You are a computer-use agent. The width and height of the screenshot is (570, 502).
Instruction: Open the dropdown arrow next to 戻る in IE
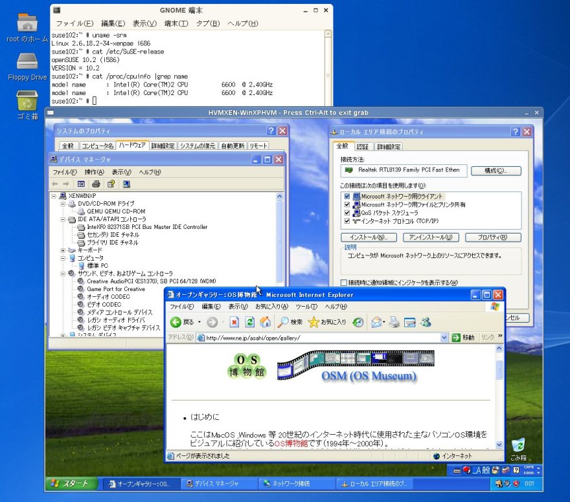point(199,322)
